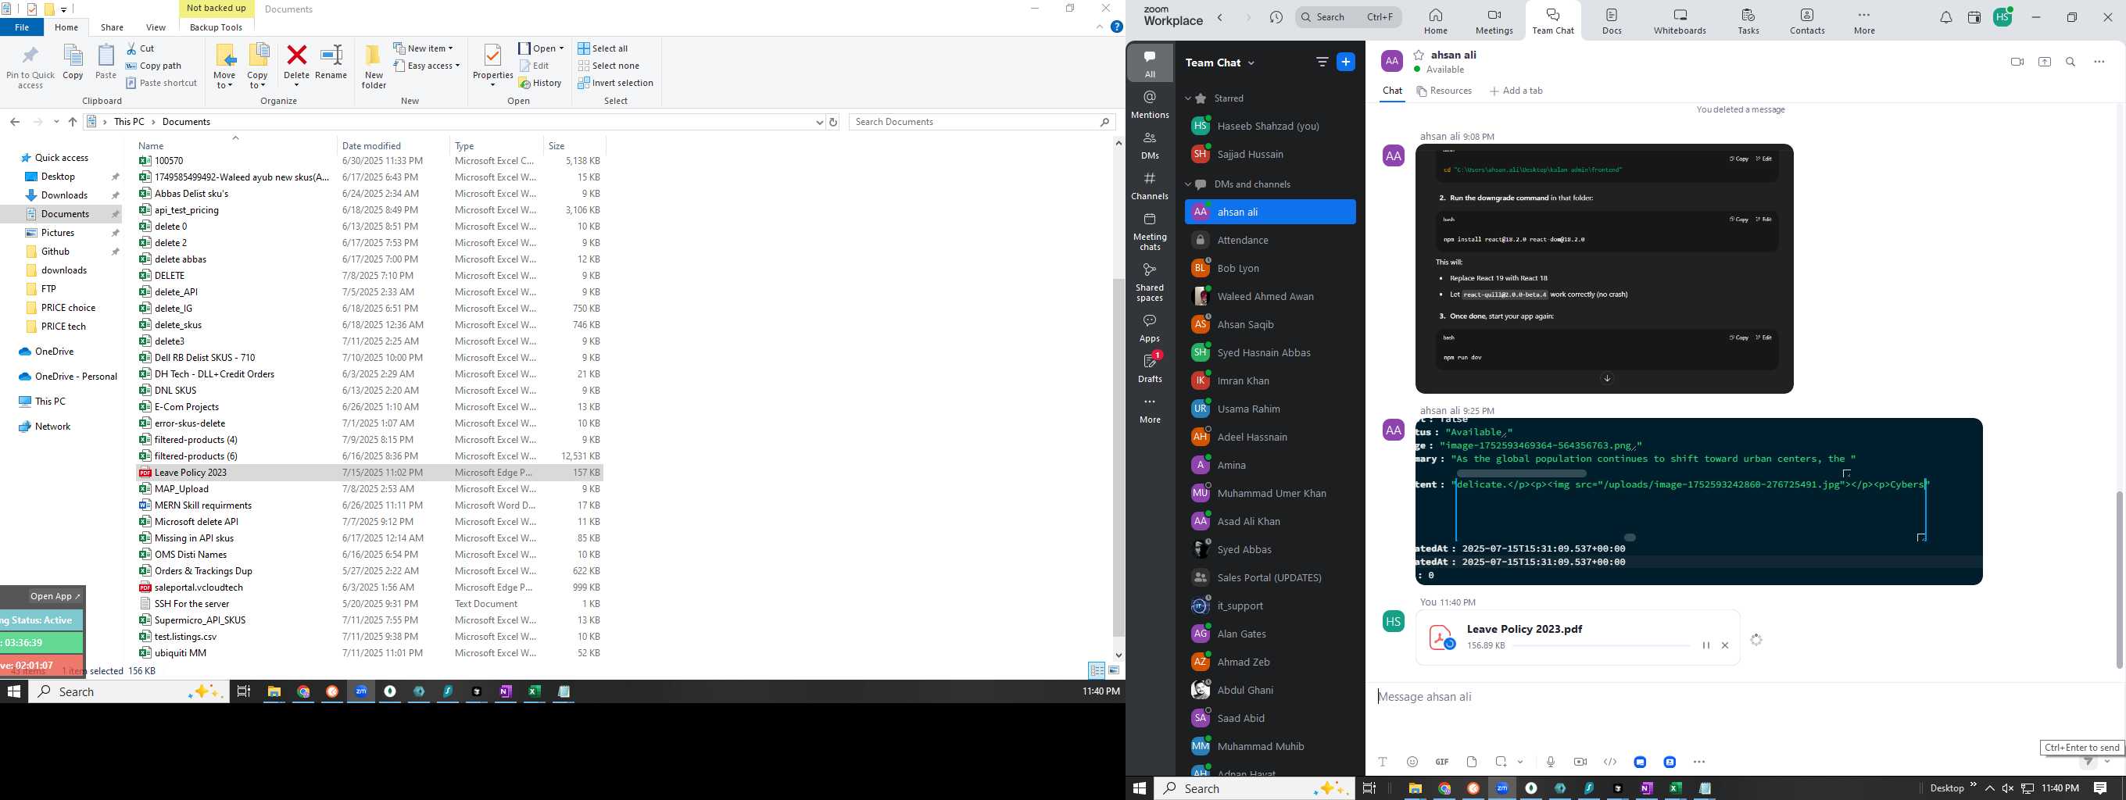Record a video message with camera icon
This screenshot has height=800, width=2126.
1580,762
